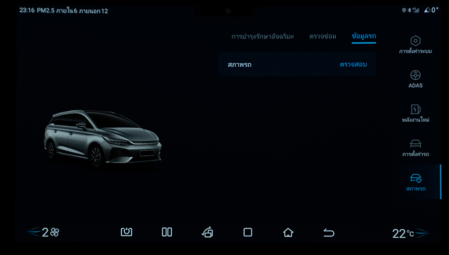Switch to the การบำรุงรักษาอัจฉริยะ tab
The height and width of the screenshot is (255, 449).
click(x=262, y=36)
